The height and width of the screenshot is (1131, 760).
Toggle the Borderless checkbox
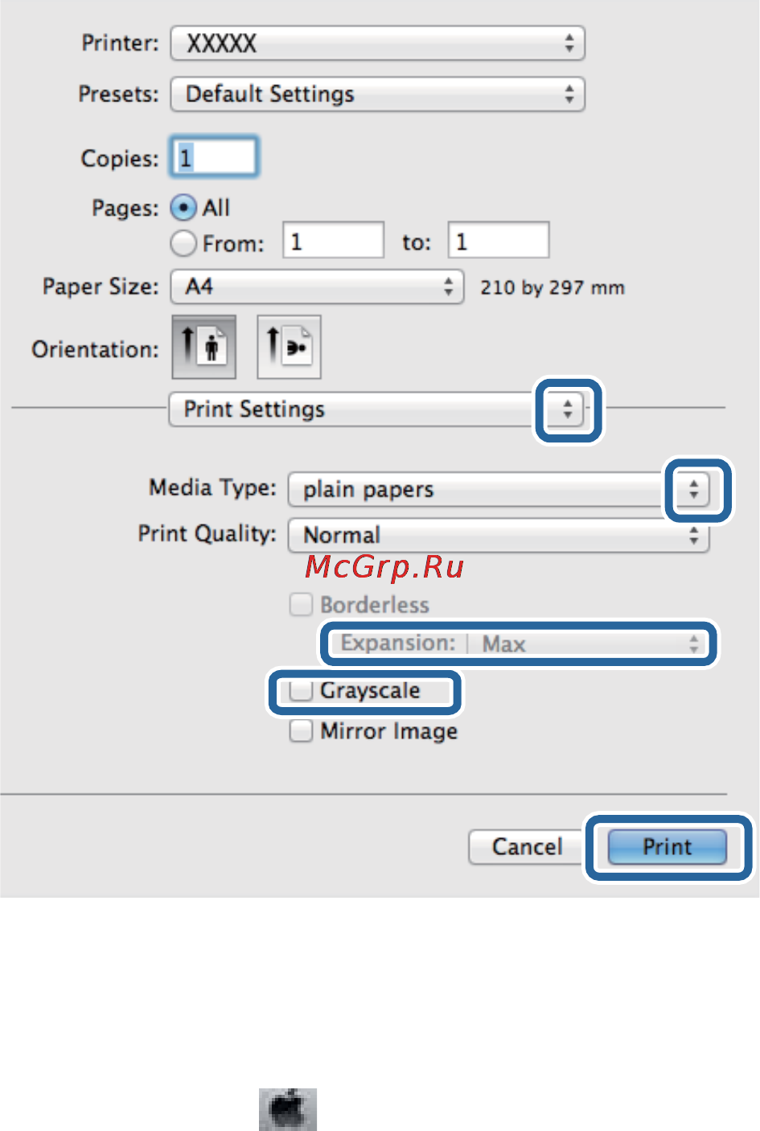tap(302, 605)
